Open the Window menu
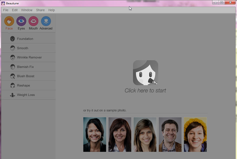 (x=27, y=10)
